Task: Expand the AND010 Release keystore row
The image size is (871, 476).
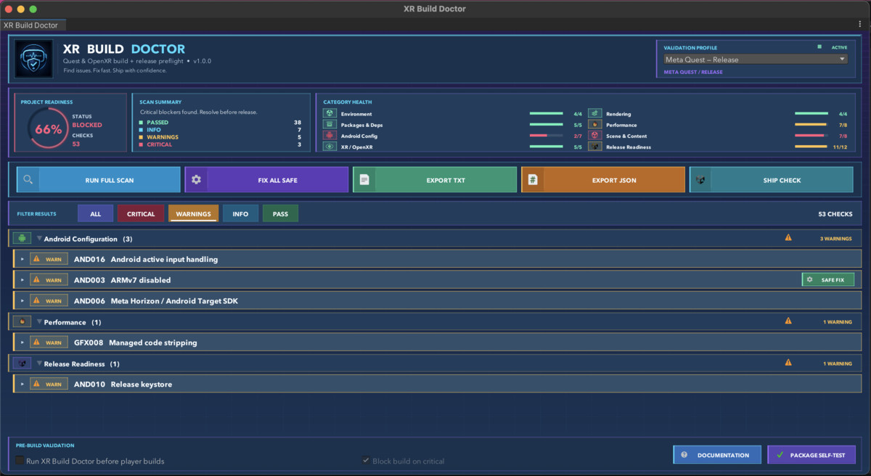Action: 23,384
